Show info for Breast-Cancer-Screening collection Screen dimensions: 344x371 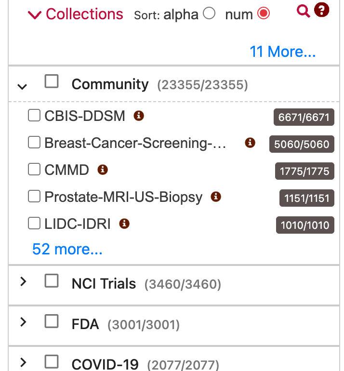(x=250, y=143)
